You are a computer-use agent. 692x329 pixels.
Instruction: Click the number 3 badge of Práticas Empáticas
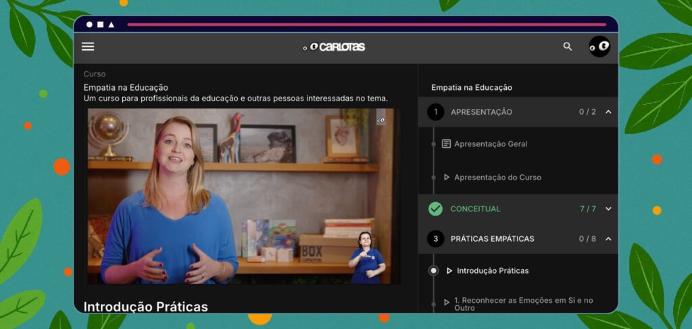[x=436, y=239]
